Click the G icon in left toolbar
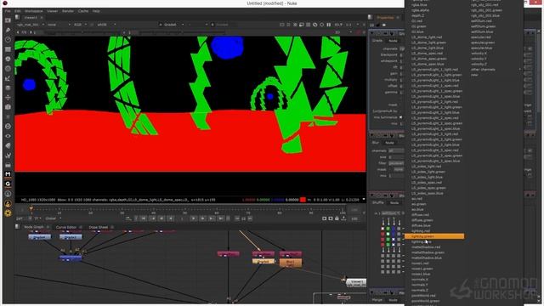Image resolution: width=544 pixels, height=306 pixels. coord(8,184)
